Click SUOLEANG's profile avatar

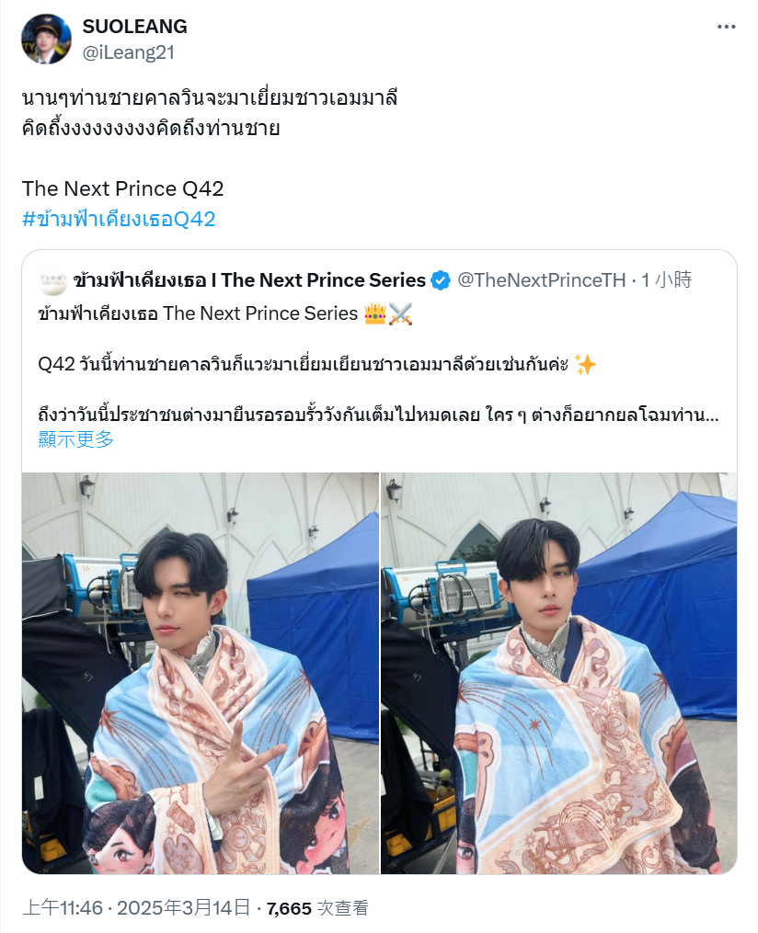tap(46, 39)
